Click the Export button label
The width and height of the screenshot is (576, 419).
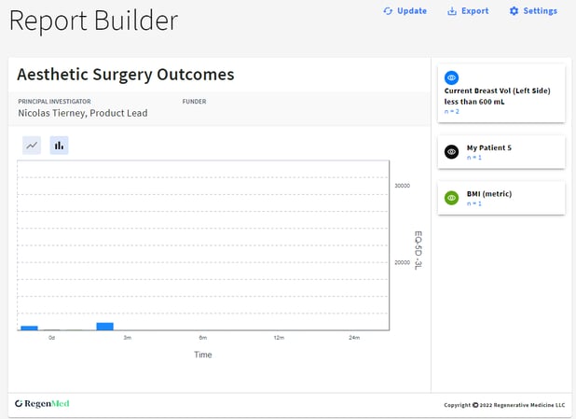point(475,11)
